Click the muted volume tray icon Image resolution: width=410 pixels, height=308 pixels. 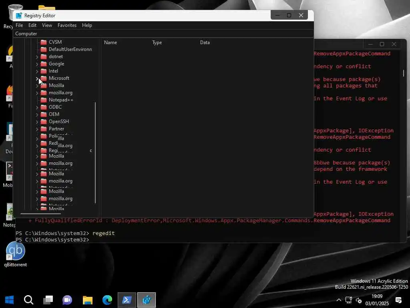pyautogui.click(x=359, y=300)
